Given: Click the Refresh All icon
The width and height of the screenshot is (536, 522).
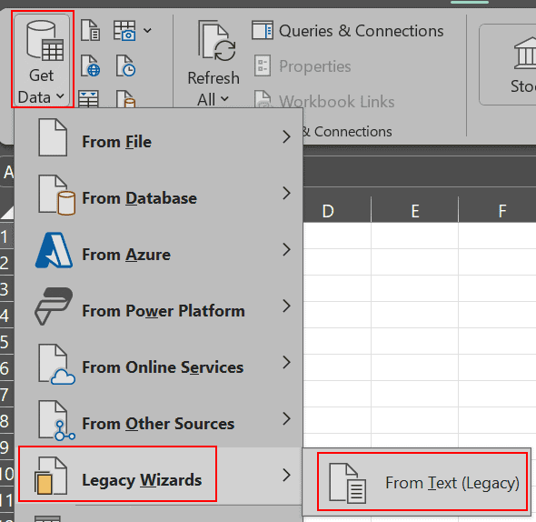Looking at the screenshot, I should click(x=217, y=41).
